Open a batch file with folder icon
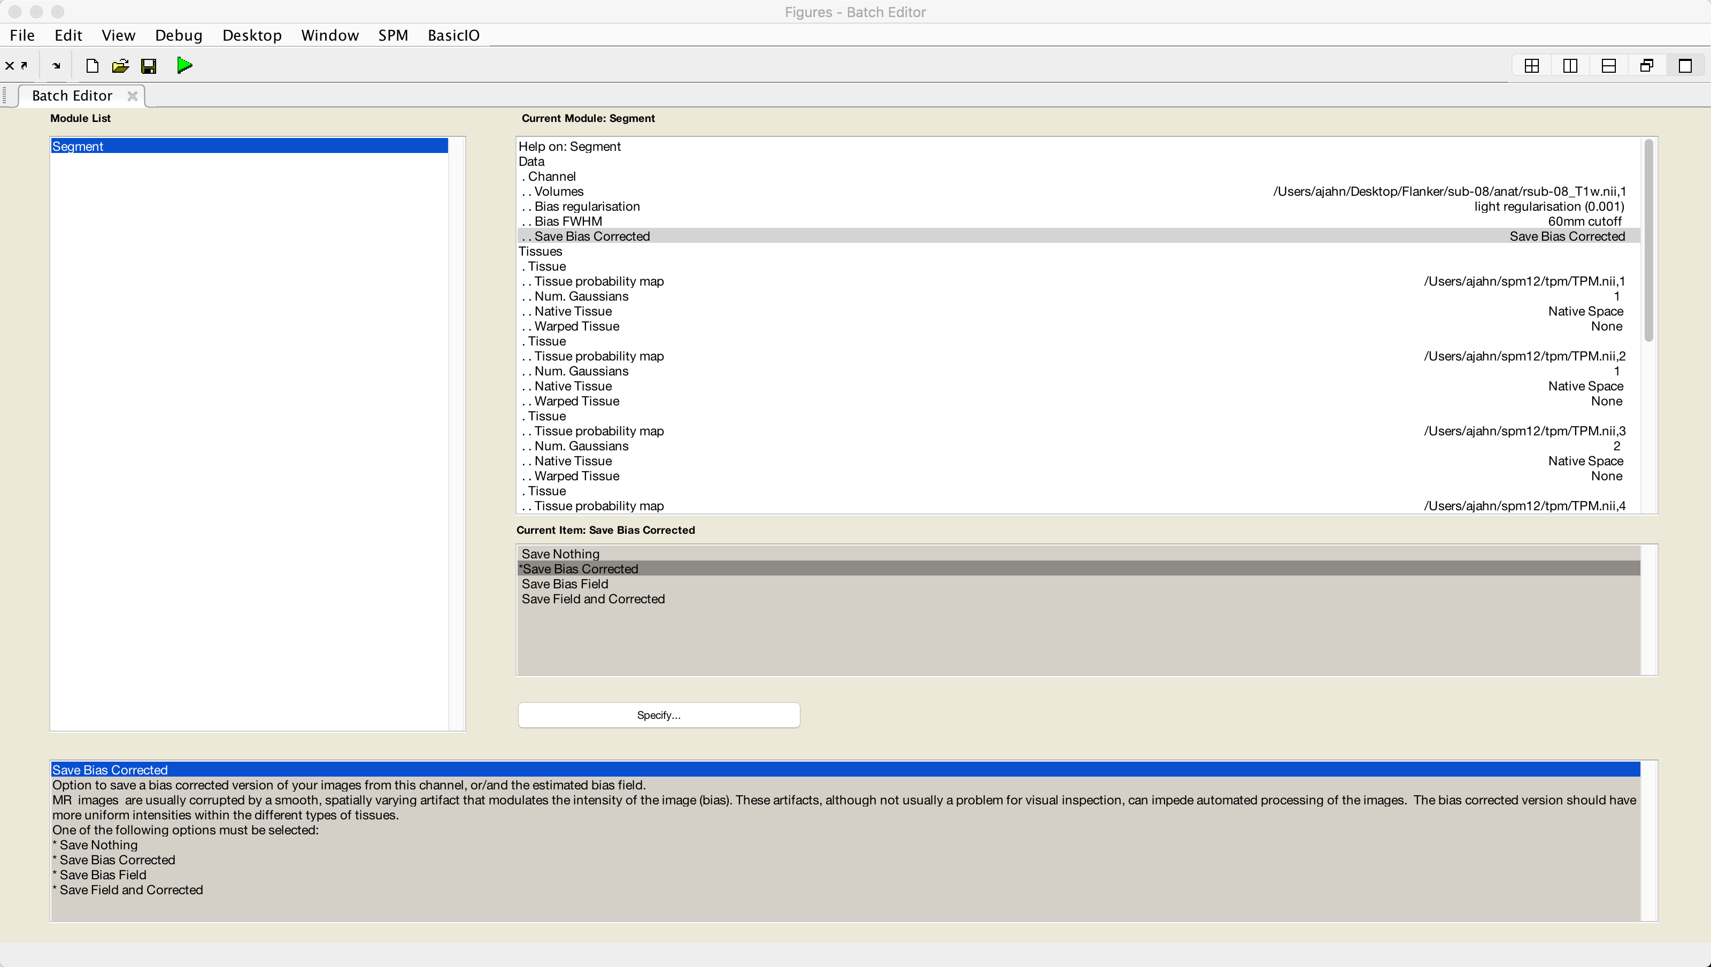 click(120, 66)
